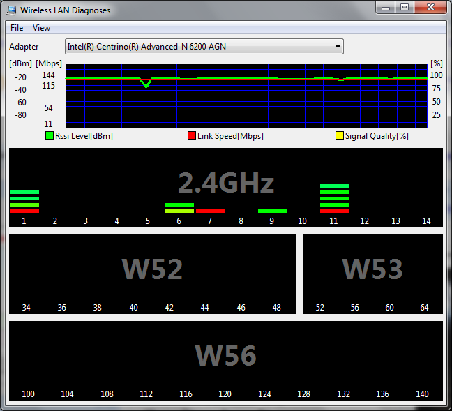Click the 'Signal Quality[%]' legend text
Screen dimensions: 452x411
click(377, 136)
